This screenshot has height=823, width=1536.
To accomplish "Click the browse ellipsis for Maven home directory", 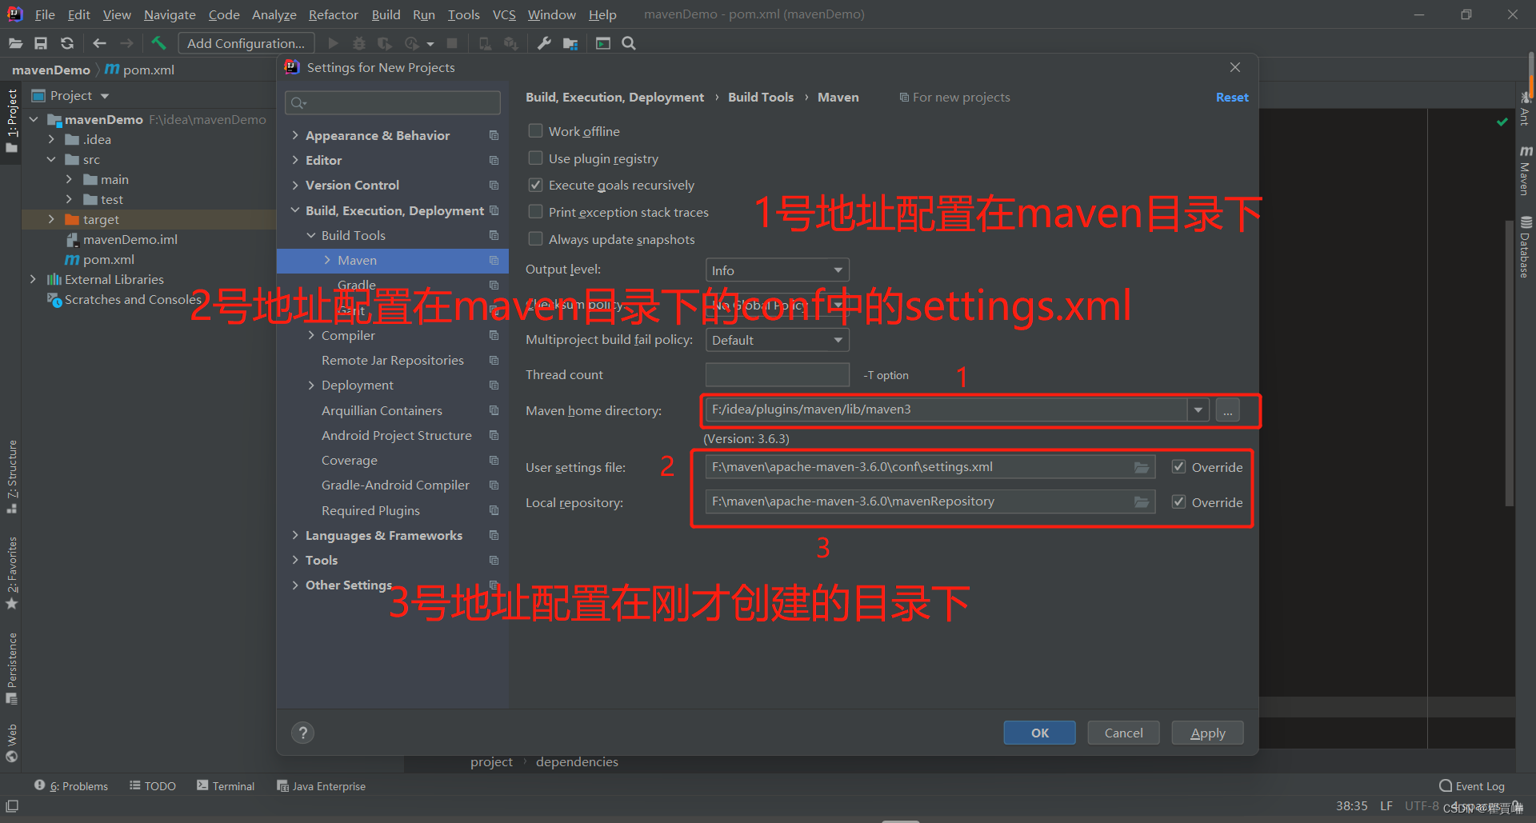I will click(1228, 410).
